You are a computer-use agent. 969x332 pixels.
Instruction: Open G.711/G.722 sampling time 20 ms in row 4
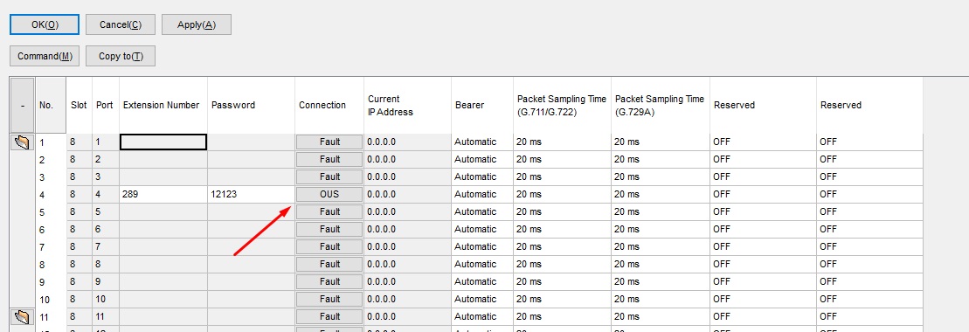click(x=562, y=194)
